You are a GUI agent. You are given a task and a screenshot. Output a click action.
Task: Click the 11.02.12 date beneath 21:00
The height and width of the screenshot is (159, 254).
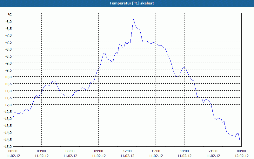tap(213, 156)
